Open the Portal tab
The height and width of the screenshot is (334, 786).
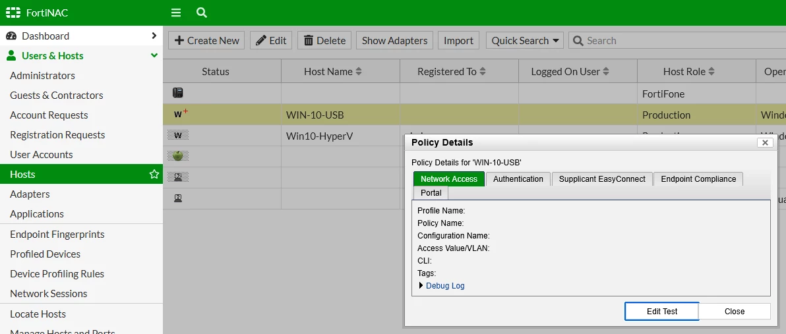click(x=431, y=193)
